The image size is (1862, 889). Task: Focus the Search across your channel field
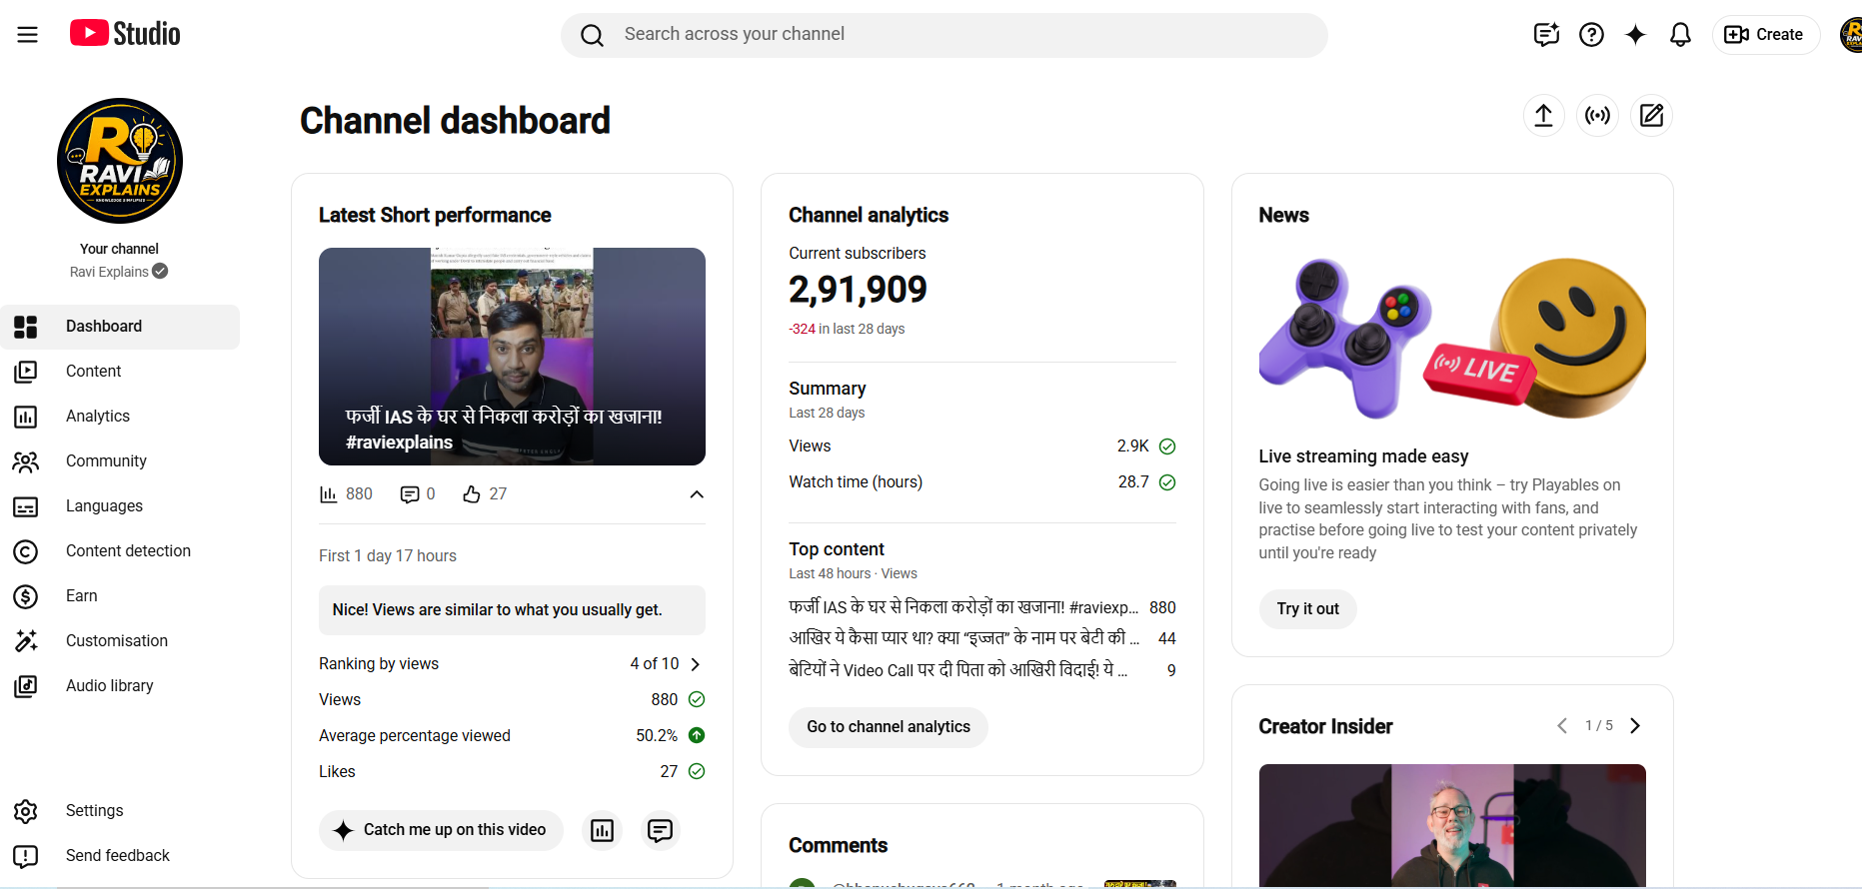click(x=944, y=35)
